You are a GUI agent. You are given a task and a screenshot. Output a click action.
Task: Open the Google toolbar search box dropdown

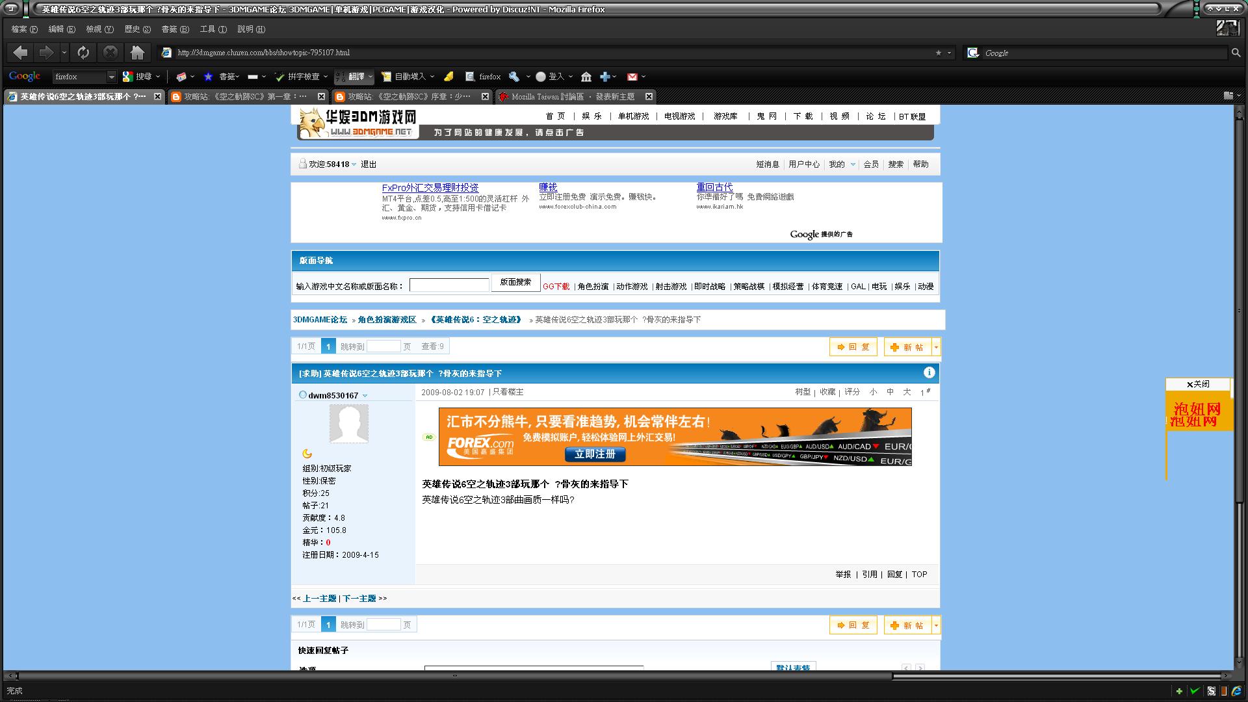(x=111, y=77)
